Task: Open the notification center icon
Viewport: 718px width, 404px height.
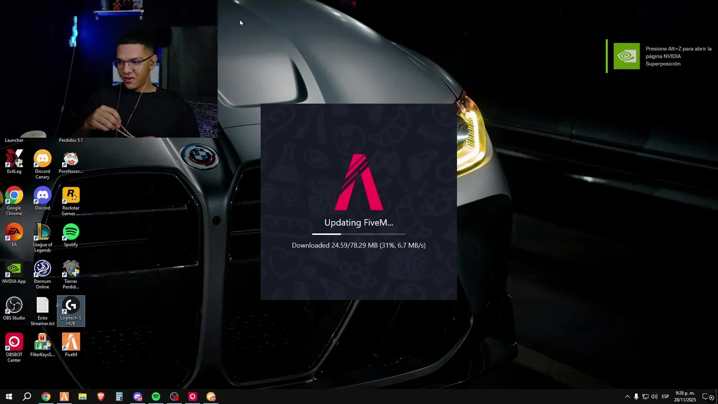Action: pyautogui.click(x=706, y=397)
